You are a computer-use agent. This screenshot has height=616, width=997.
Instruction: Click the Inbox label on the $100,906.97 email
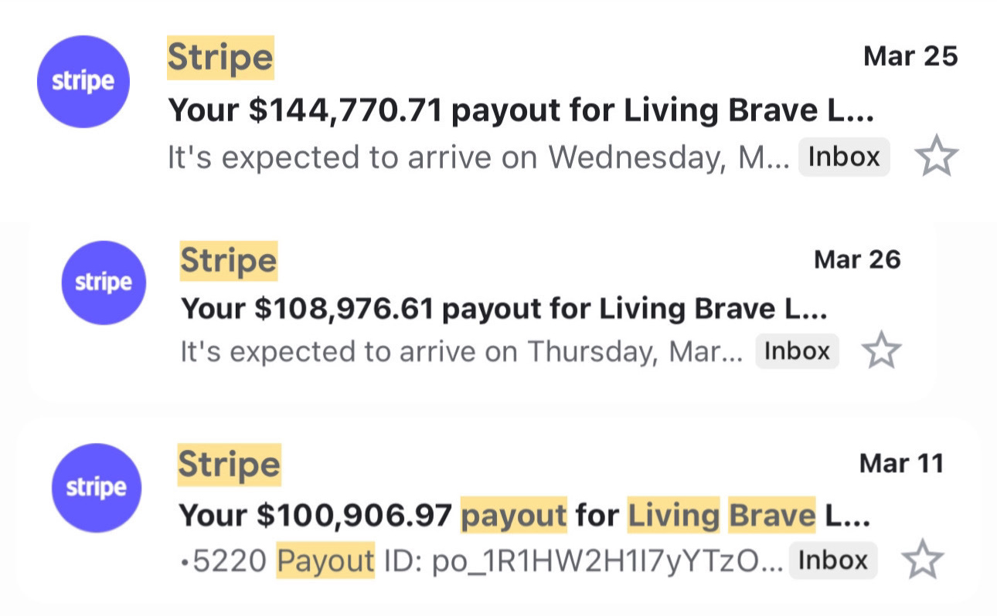click(x=833, y=560)
